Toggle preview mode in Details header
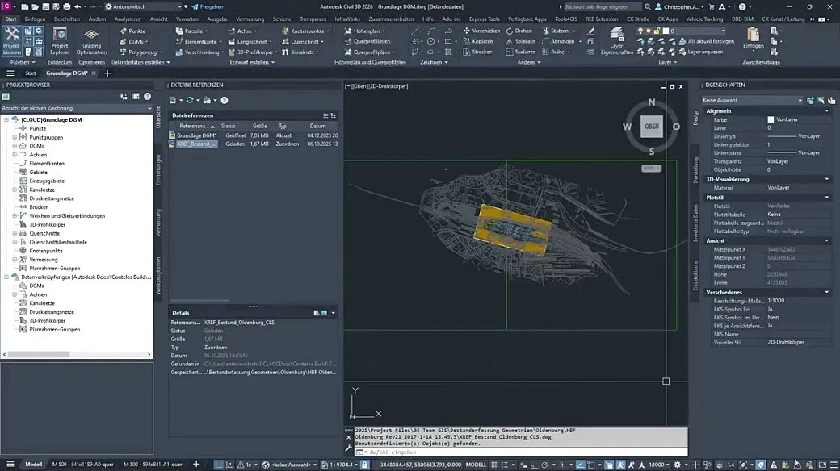 (x=324, y=313)
